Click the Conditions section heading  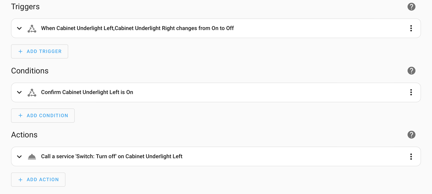point(30,71)
